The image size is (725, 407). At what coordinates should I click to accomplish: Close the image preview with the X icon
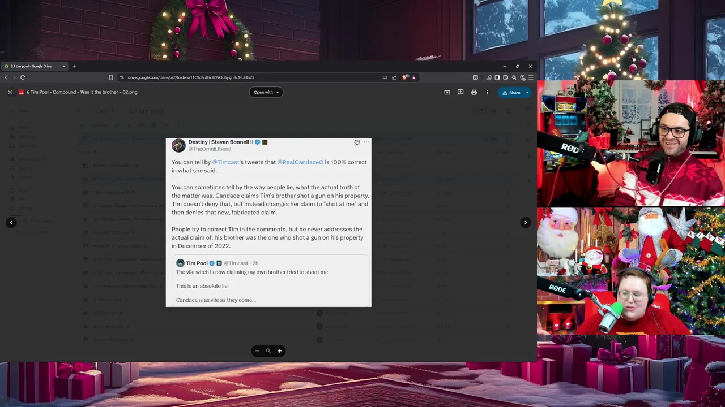coord(10,92)
